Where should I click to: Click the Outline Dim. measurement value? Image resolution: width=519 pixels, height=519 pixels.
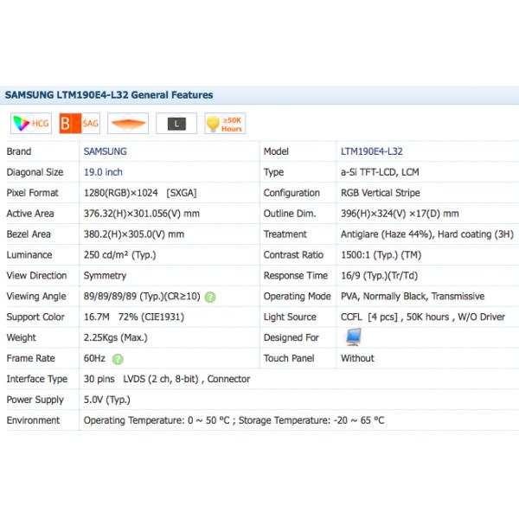(x=400, y=214)
